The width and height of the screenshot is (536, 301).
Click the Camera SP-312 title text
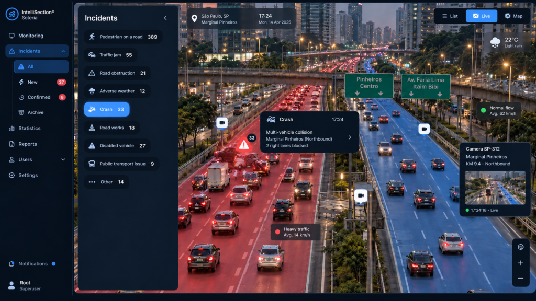point(483,149)
